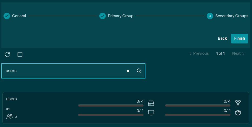
Task: Click the monitor VM quota icon
Action: click(x=151, y=113)
